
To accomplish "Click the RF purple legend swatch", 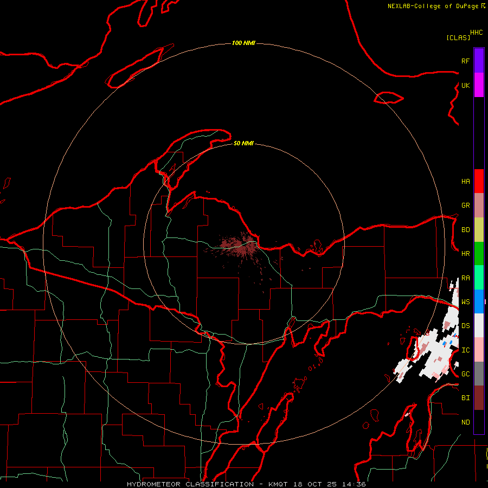I will (479, 61).
